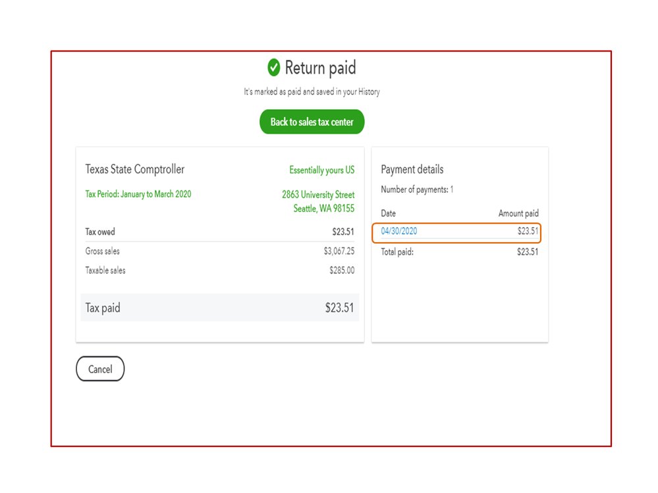Click the Tax paid summary row
The width and height of the screenshot is (658, 493).
coord(219,307)
